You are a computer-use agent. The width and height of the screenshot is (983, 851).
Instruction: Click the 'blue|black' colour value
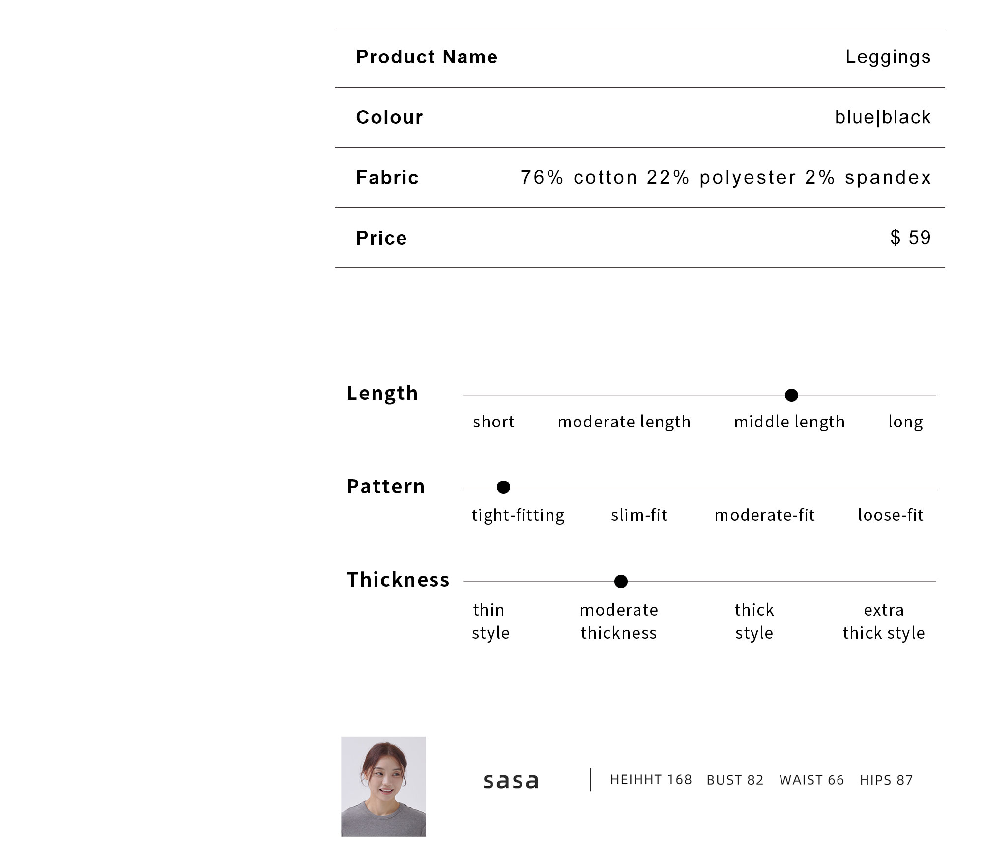point(883,117)
